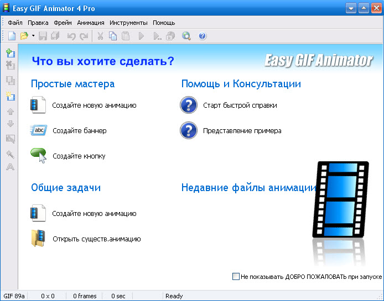Click Создайте новую анимацию under Общие задачи
The width and height of the screenshot is (384, 301).
point(94,214)
